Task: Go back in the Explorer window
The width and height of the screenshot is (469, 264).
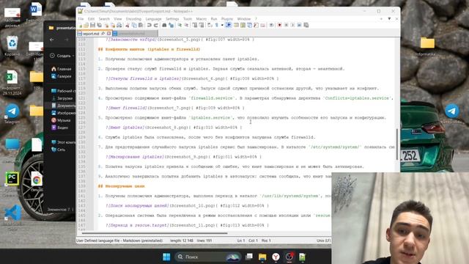Action: tap(52, 40)
